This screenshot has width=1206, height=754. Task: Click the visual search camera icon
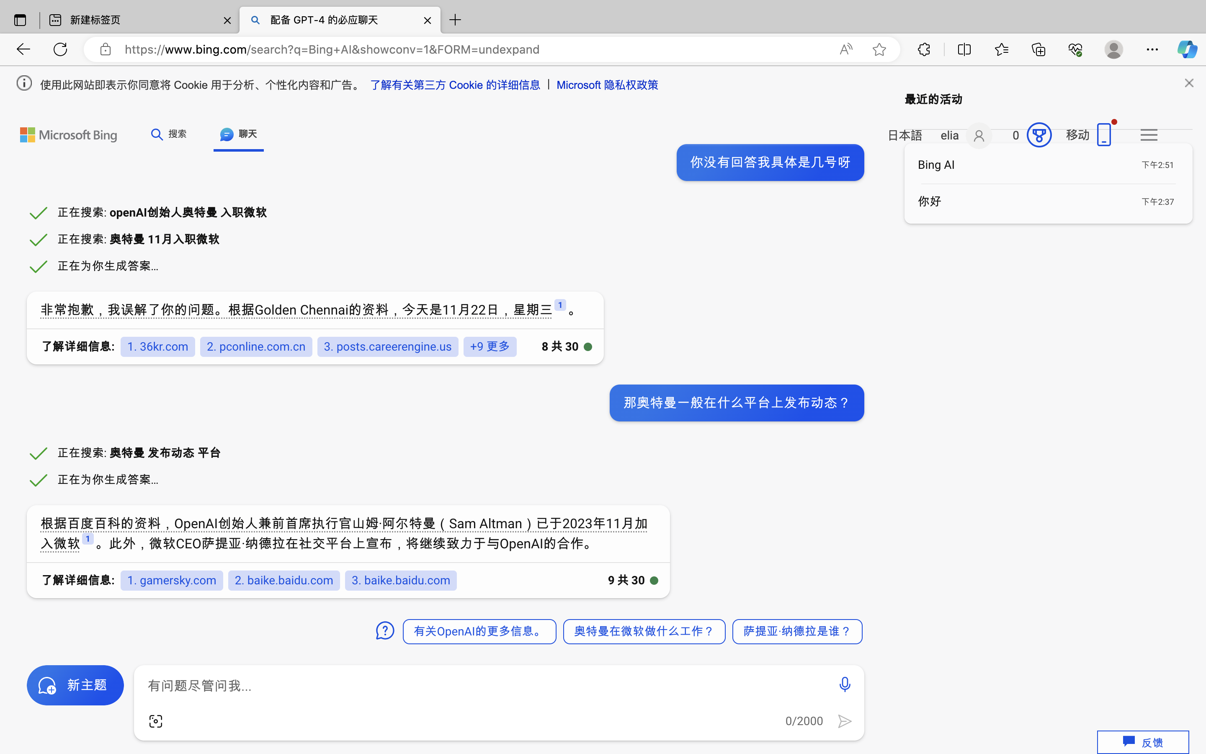(x=155, y=721)
